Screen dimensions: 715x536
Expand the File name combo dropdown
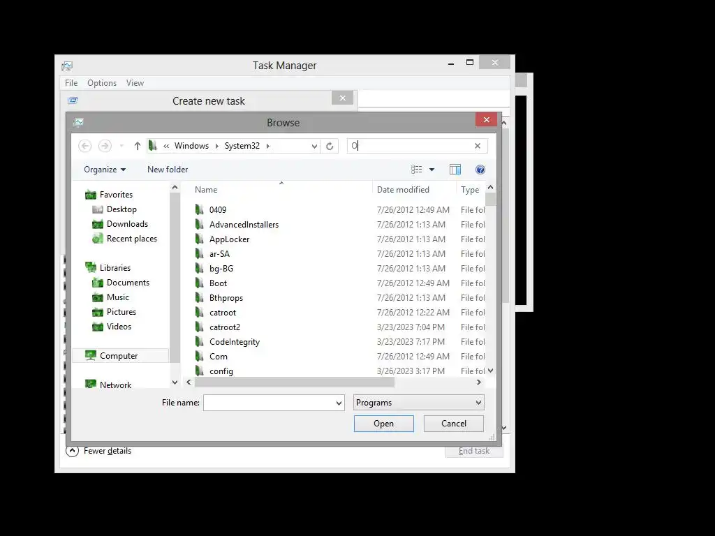(339, 403)
